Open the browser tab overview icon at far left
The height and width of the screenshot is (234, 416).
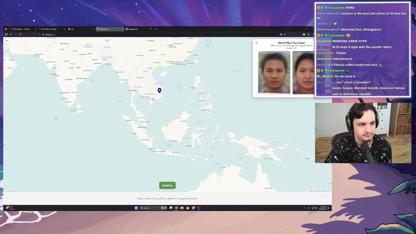(x=6, y=29)
